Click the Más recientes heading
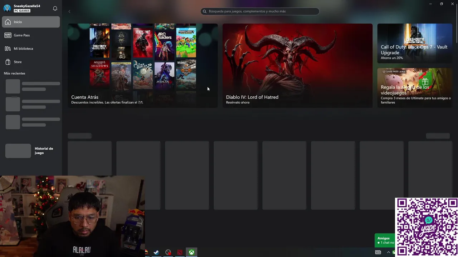The height and width of the screenshot is (257, 458). pos(15,73)
